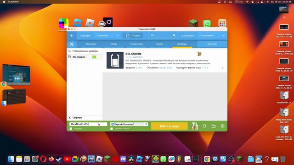Open WhatsApp desktop icon above launcher window

click(x=207, y=23)
